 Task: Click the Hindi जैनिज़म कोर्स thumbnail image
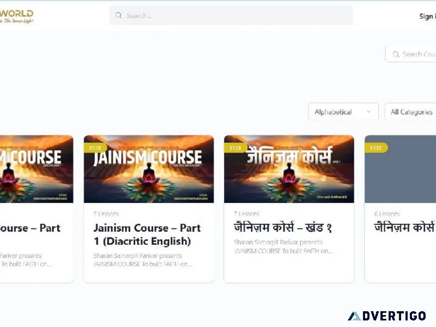[x=289, y=169]
